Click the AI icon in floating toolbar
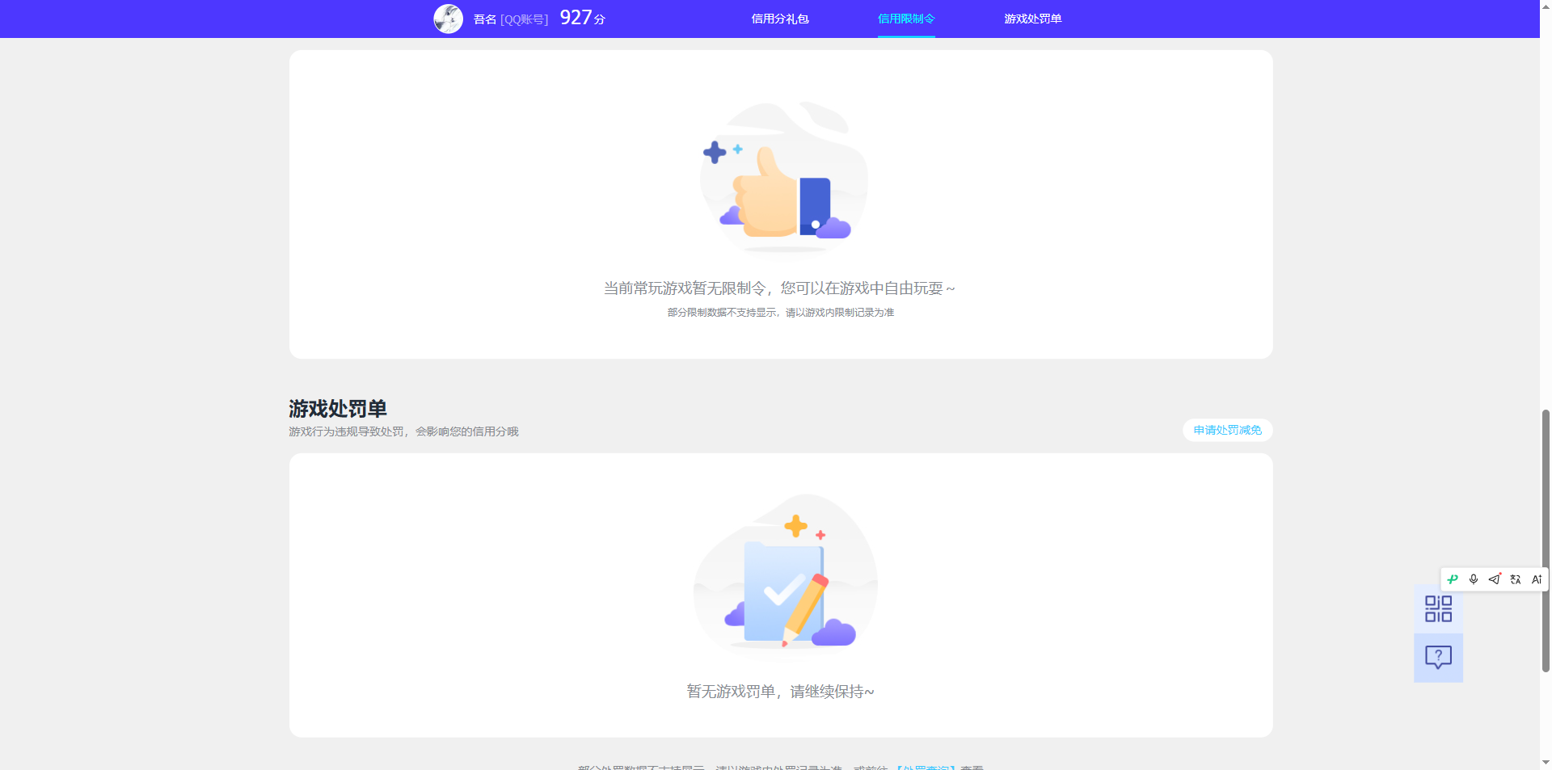Viewport: 1552px width, 770px height. pyautogui.click(x=1537, y=579)
